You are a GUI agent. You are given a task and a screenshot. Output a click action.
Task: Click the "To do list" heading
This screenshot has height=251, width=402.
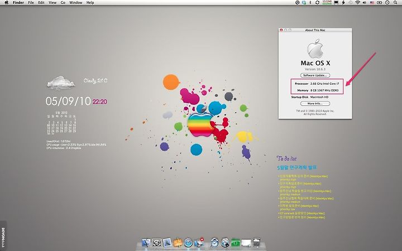click(x=286, y=158)
